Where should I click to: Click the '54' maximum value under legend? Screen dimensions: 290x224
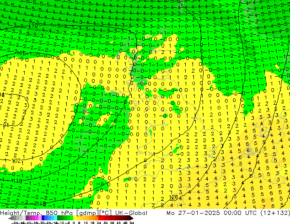pyautogui.click(x=132, y=223)
